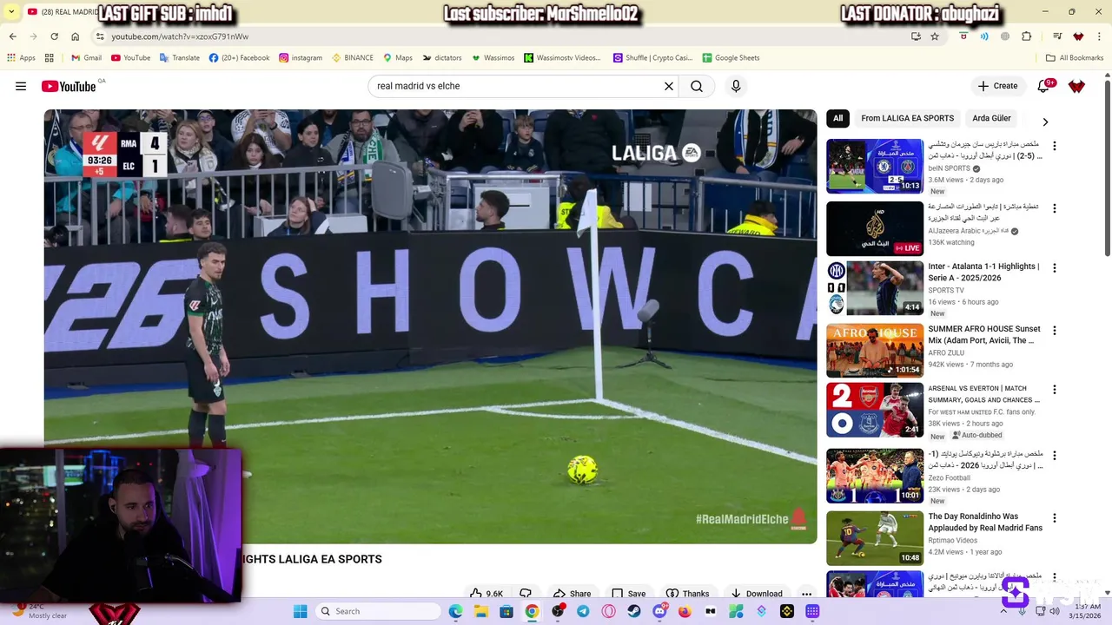Screen dimensions: 1112x625
Task: Open Discord from taskbar
Action: (x=659, y=611)
